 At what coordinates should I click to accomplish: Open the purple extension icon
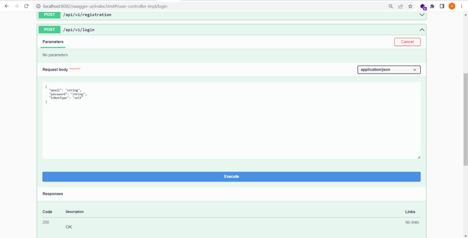(x=423, y=6)
